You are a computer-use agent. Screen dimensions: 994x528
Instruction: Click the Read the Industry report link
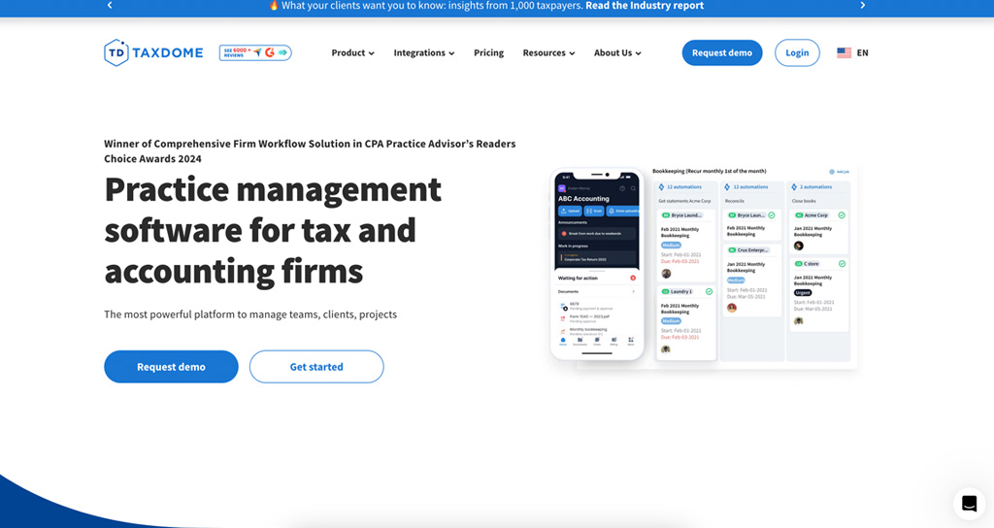(x=644, y=6)
